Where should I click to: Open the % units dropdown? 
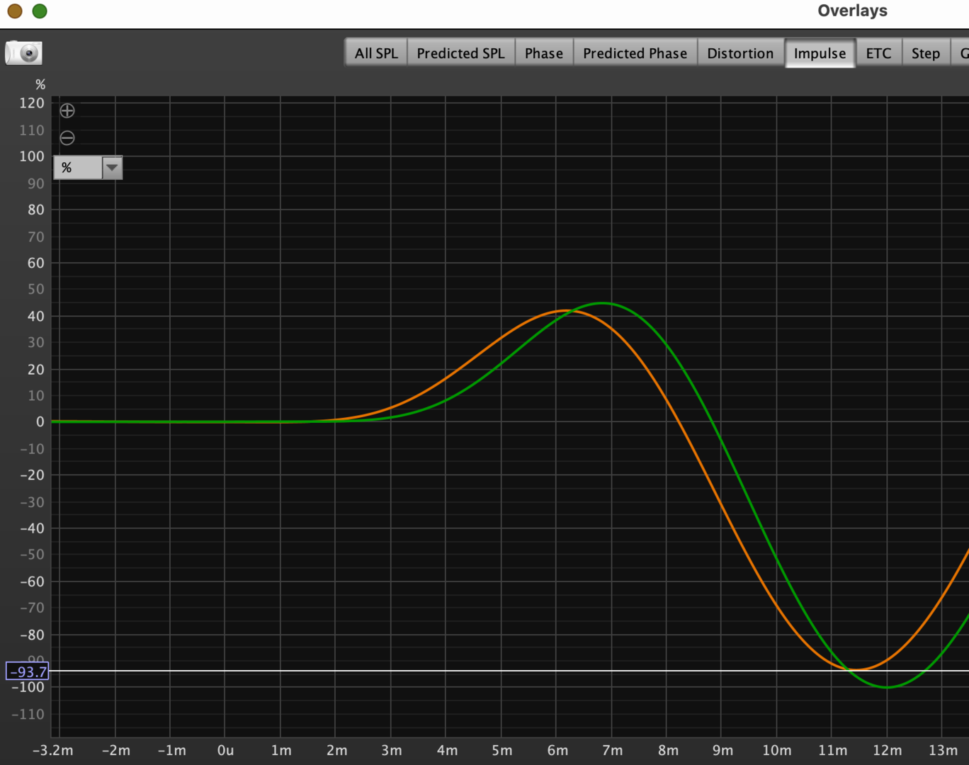88,168
